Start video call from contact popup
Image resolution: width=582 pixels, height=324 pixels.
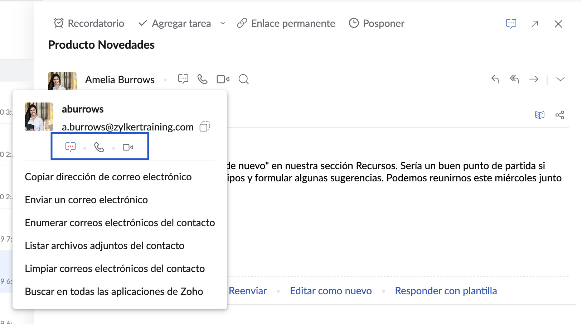[x=128, y=147]
